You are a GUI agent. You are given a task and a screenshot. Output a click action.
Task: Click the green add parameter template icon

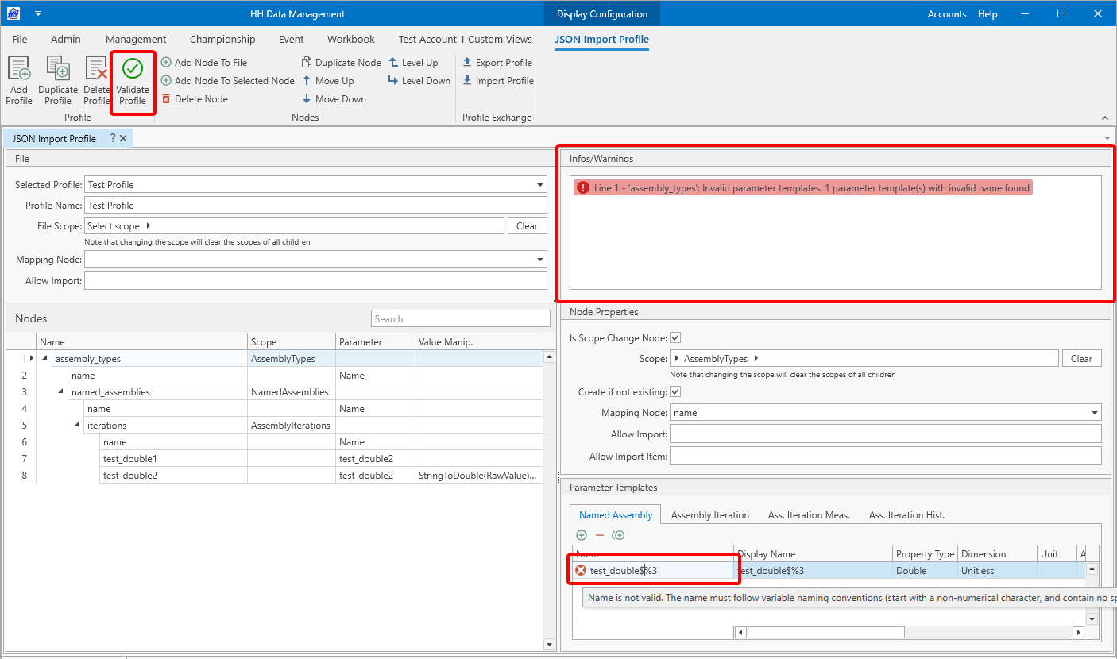(x=582, y=535)
